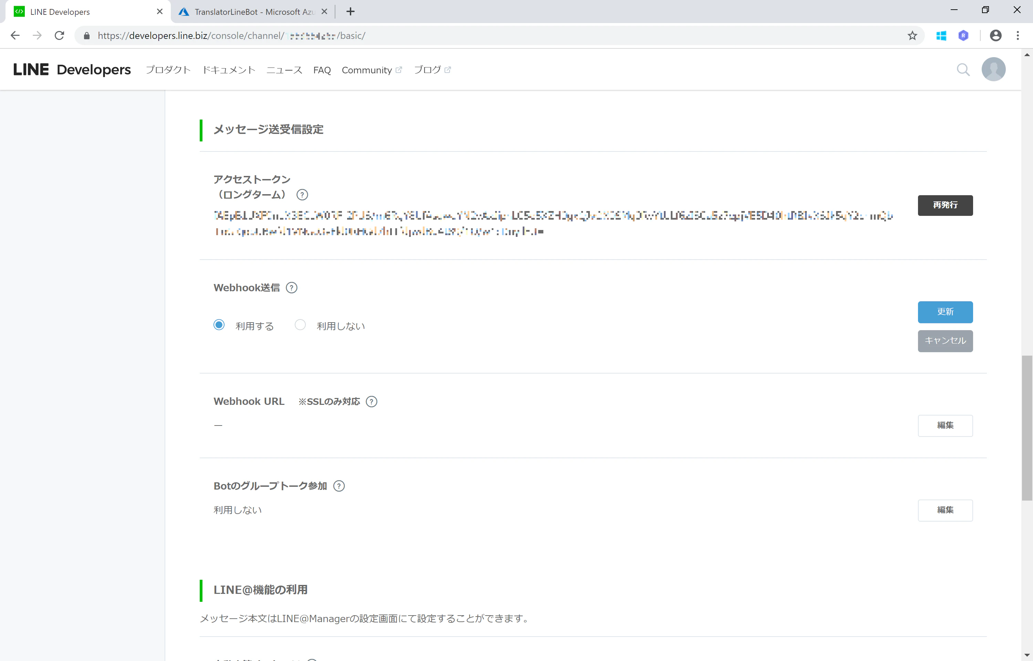
Task: Bookmark this page with the star icon
Action: 912,35
